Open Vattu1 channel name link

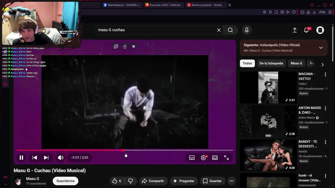click(x=303, y=84)
